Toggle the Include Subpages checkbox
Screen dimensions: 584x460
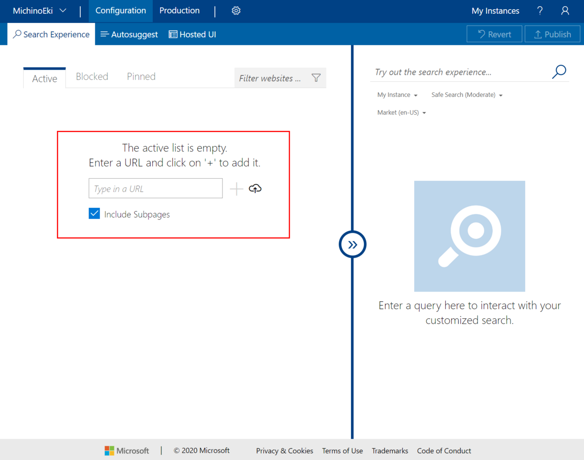click(94, 214)
